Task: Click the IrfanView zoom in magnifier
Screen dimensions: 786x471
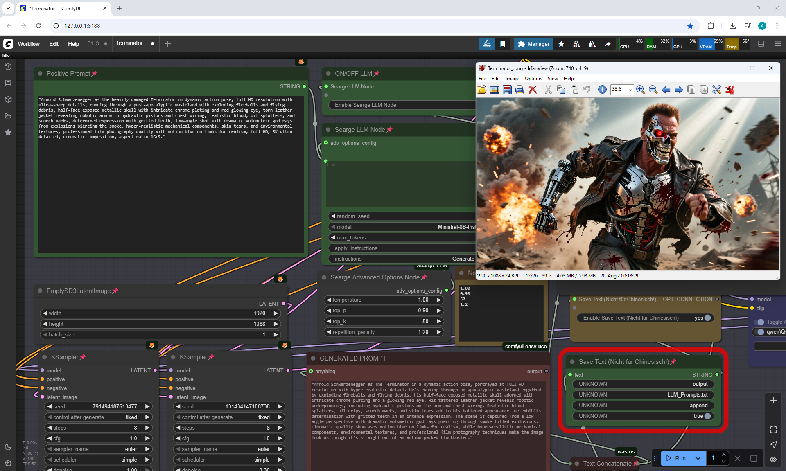Action: (x=641, y=90)
